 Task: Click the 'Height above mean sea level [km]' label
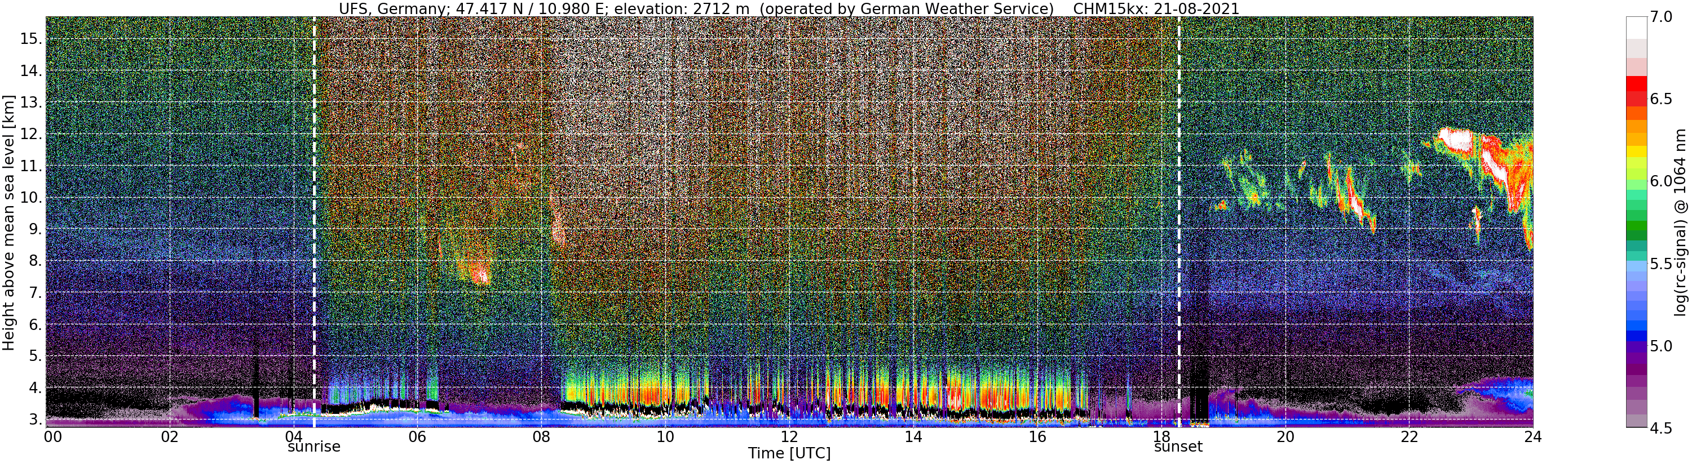(8, 223)
